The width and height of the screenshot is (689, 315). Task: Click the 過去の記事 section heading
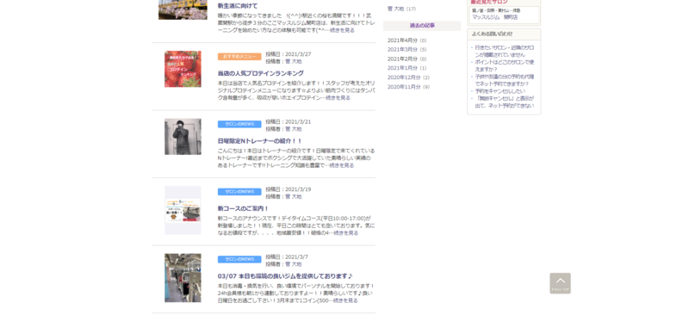point(422,26)
